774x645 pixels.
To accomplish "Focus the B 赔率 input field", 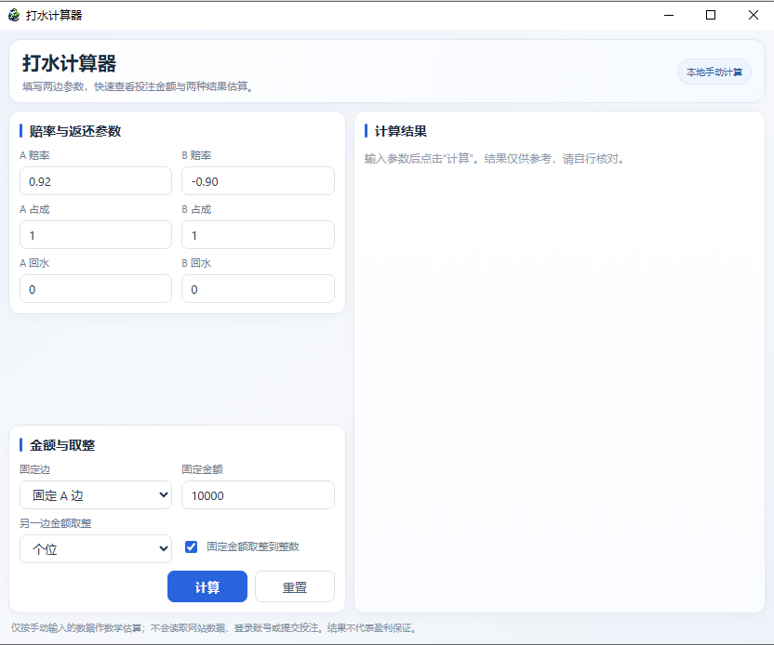I will 259,181.
